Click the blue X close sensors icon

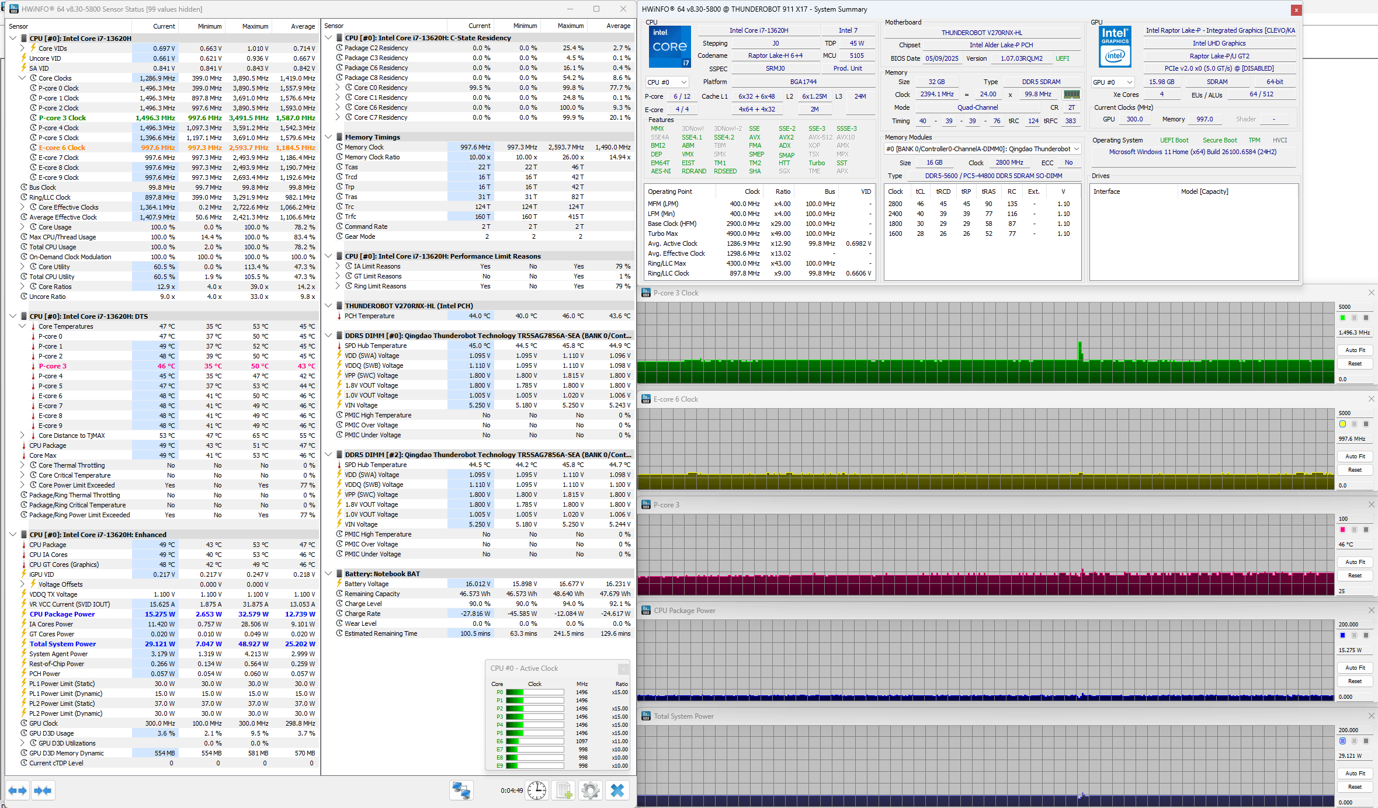coord(617,790)
